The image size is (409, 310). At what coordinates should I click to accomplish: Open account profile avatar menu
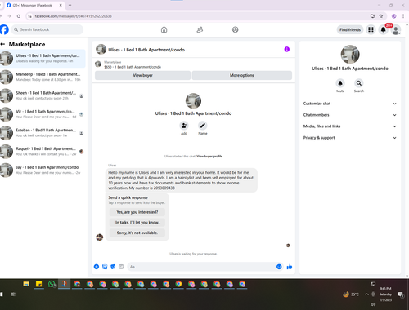[x=396, y=30]
